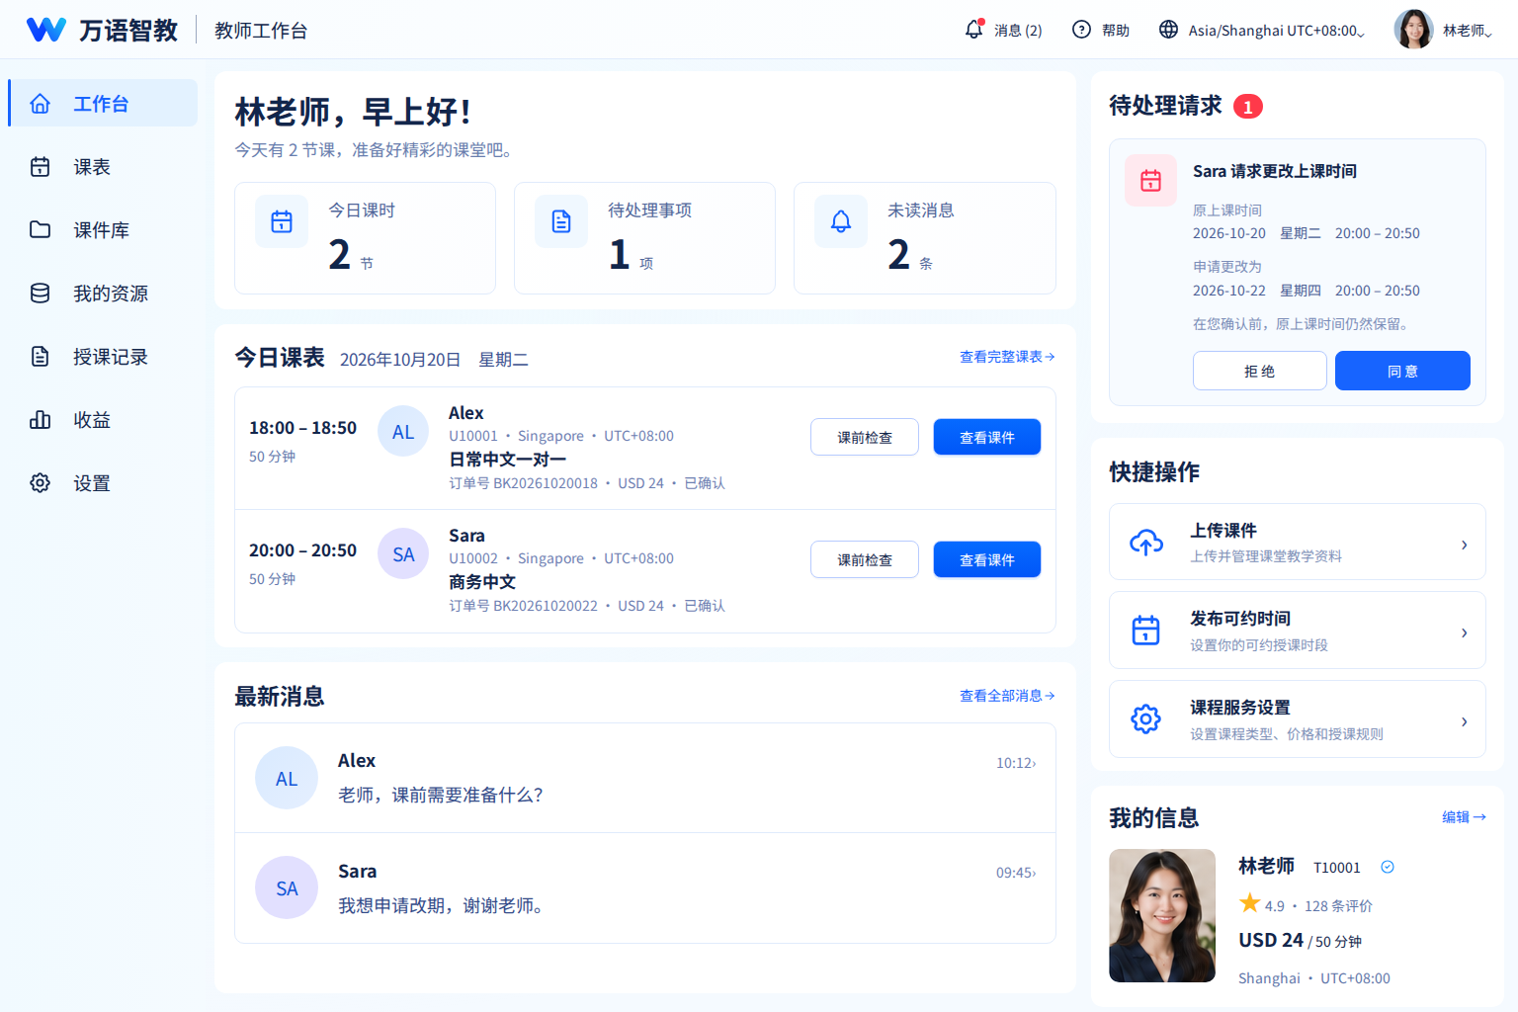Click the 待处理事项 document icon
Image resolution: width=1518 pixels, height=1012 pixels.
point(561,221)
